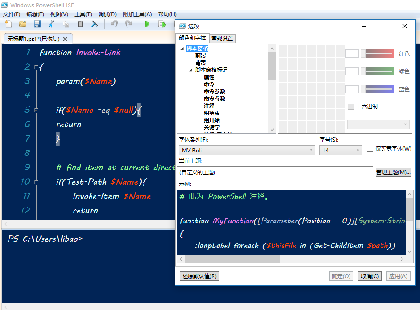Collapse the if block at line 5
Screen dimensions: 420x310
pos(36,110)
